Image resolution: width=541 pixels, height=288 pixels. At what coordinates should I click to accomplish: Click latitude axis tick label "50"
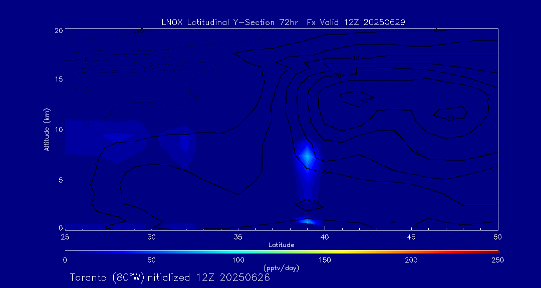coord(498,236)
